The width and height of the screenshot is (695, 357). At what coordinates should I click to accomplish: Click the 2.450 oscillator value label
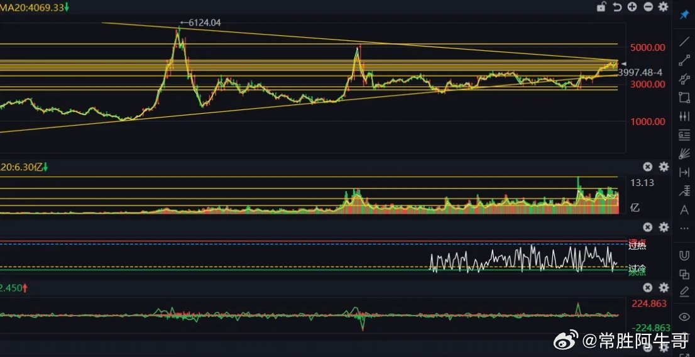click(x=14, y=288)
